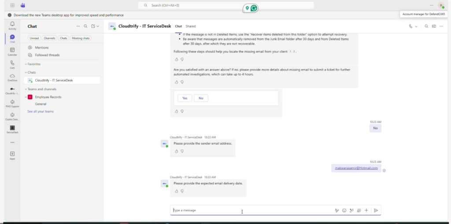The image size is (451, 224).
Task: Open the emoji picker in compose box
Action: tap(344, 210)
